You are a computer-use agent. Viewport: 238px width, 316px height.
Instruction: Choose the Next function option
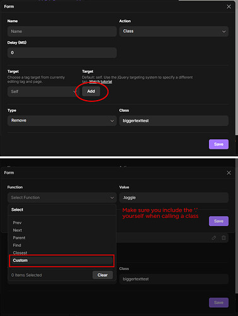(17, 231)
